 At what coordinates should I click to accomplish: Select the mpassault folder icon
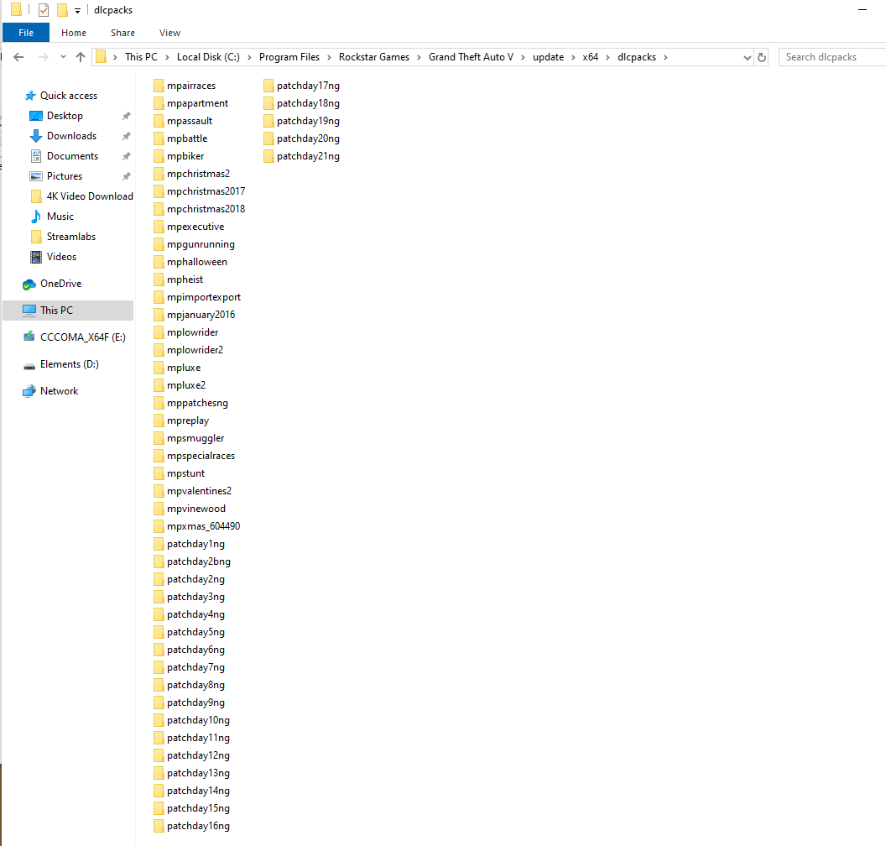click(159, 121)
